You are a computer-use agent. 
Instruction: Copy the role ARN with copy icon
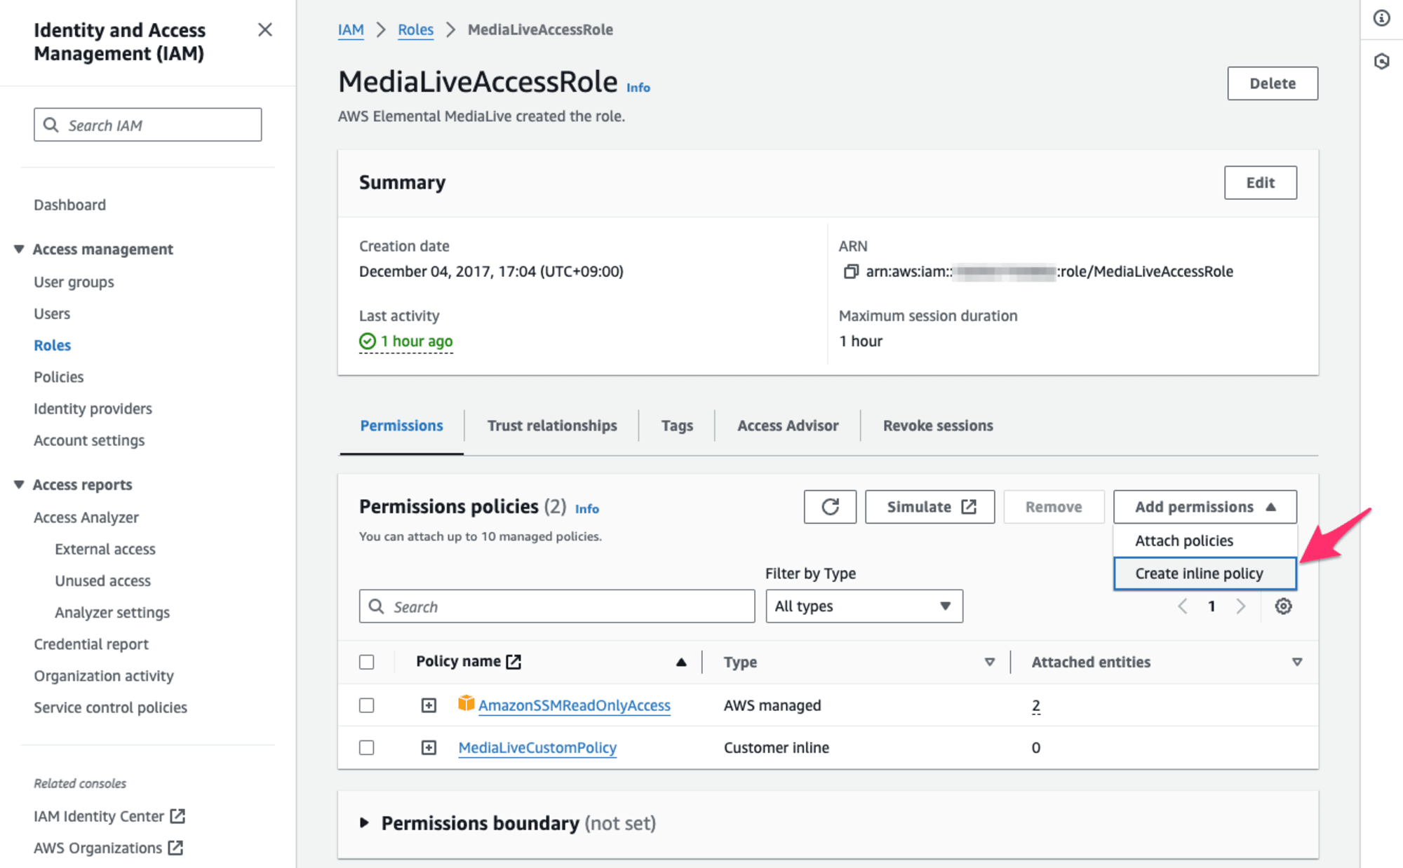coord(850,271)
